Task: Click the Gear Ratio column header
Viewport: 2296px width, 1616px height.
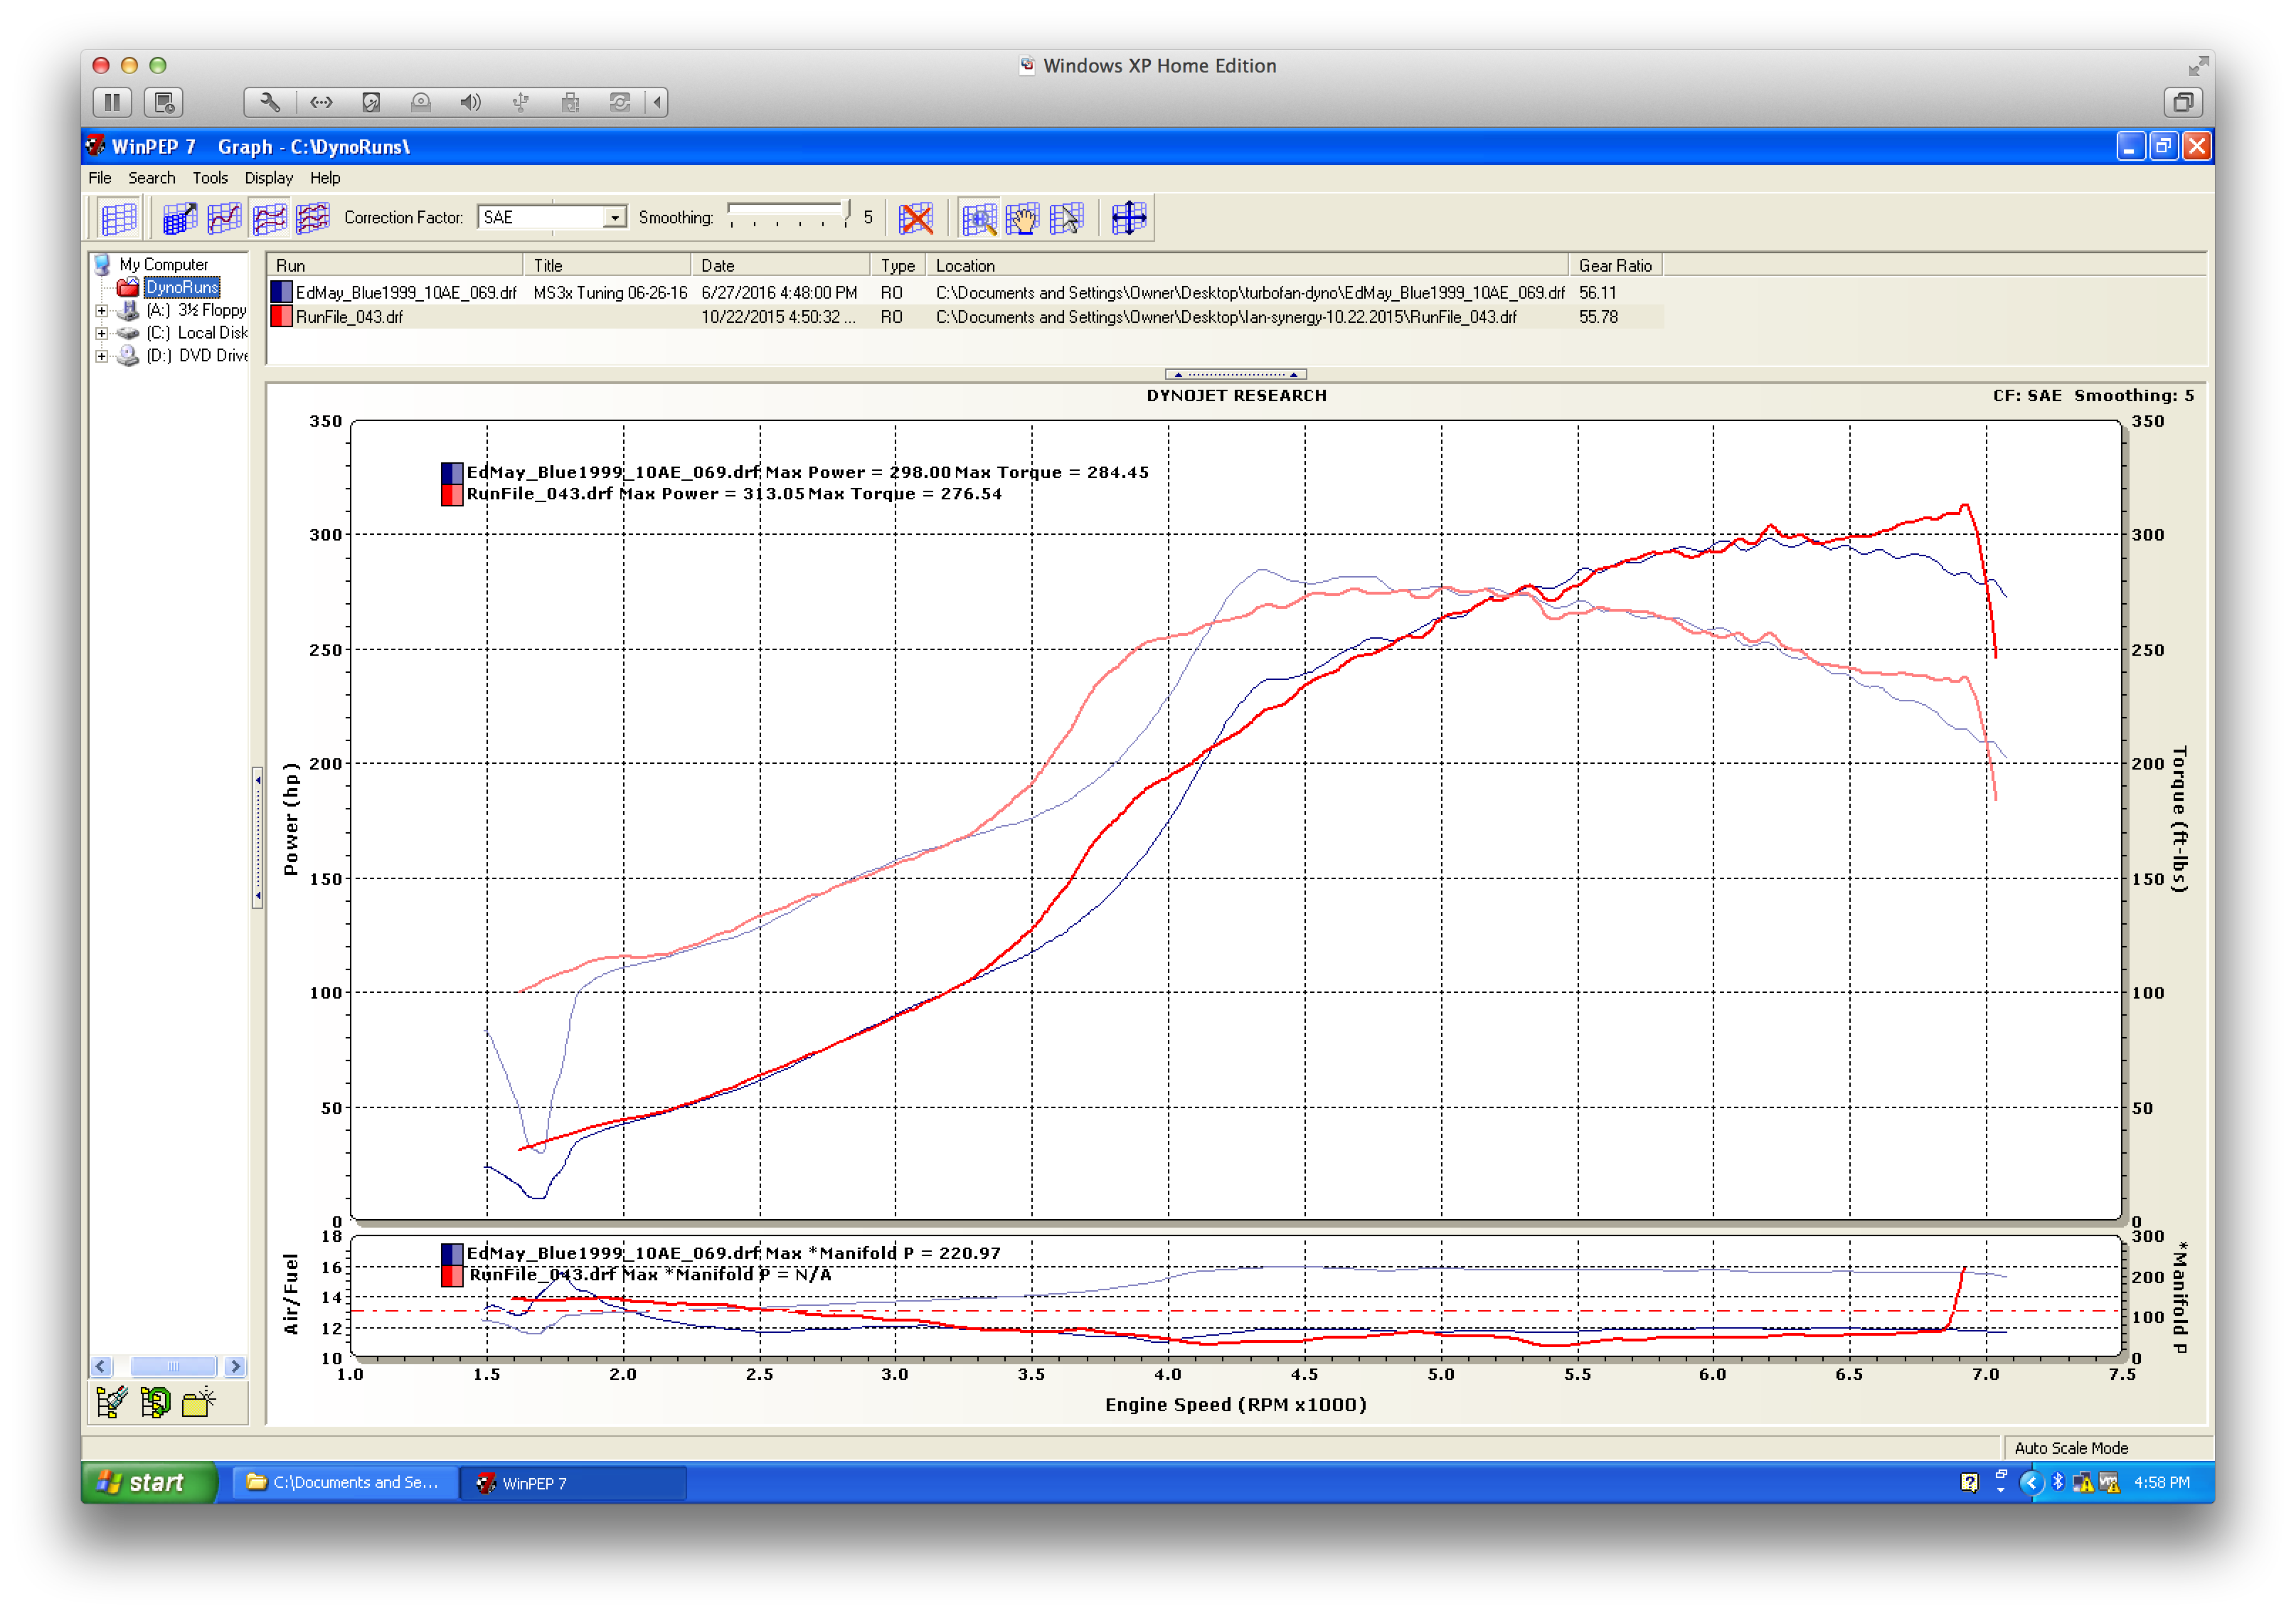Action: 1614,266
